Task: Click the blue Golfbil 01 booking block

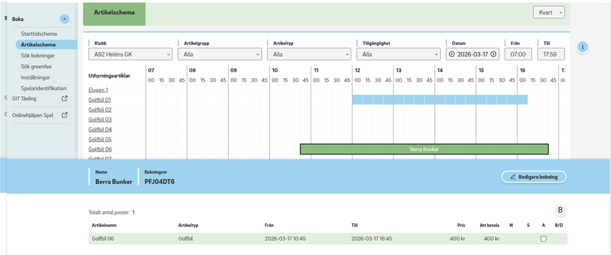Action: pos(439,100)
